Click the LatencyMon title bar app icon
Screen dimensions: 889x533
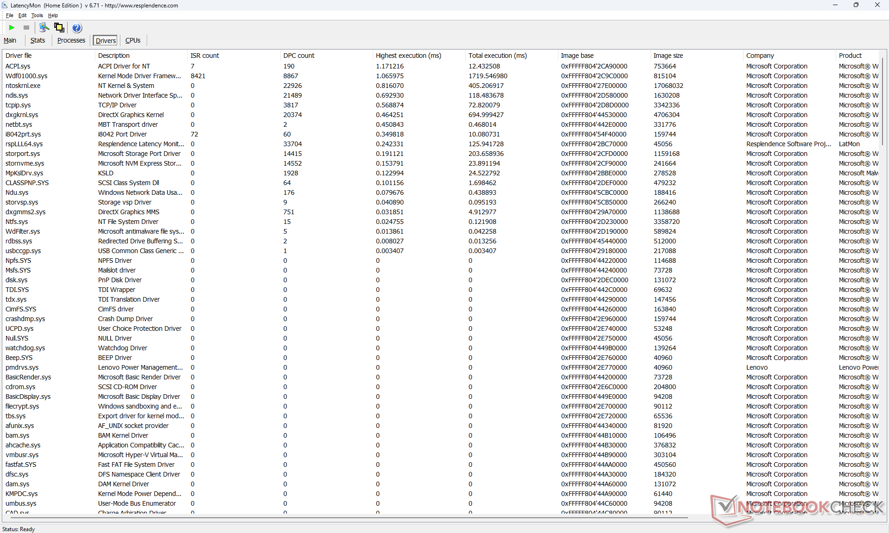pyautogui.click(x=5, y=5)
